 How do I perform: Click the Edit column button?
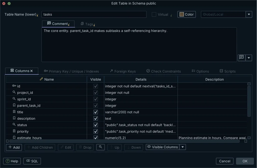coord(66,147)
